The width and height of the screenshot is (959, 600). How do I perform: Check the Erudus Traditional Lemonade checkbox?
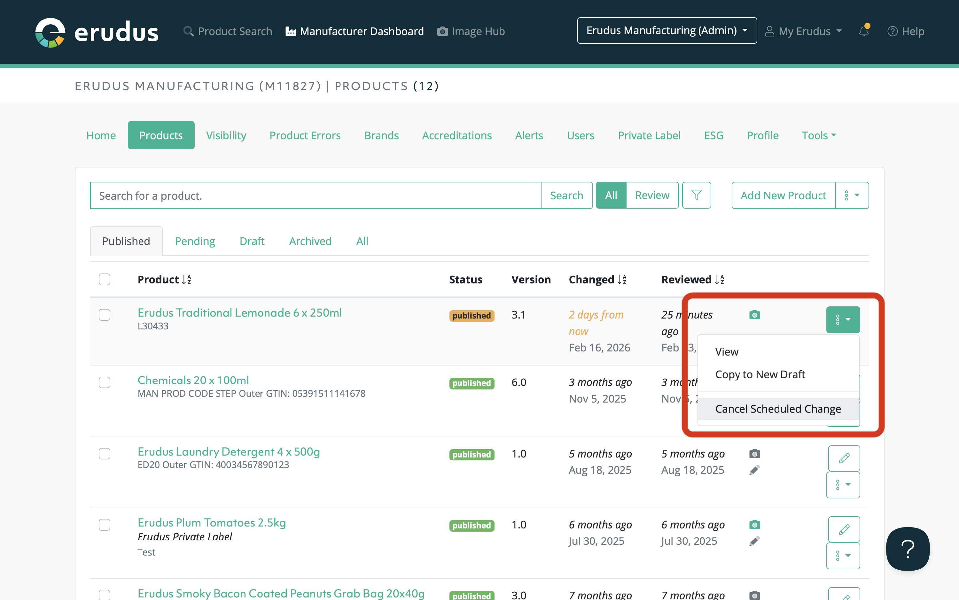[105, 315]
